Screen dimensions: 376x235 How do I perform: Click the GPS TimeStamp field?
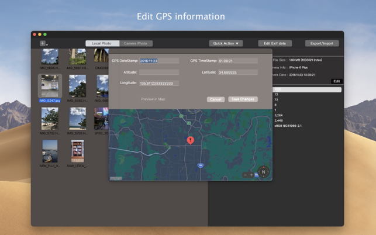pyautogui.click(x=238, y=61)
